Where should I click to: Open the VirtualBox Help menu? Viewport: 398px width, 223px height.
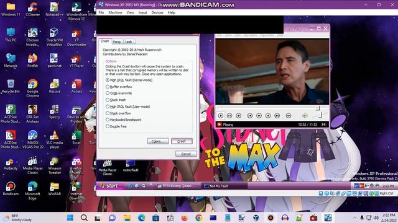[172, 12]
